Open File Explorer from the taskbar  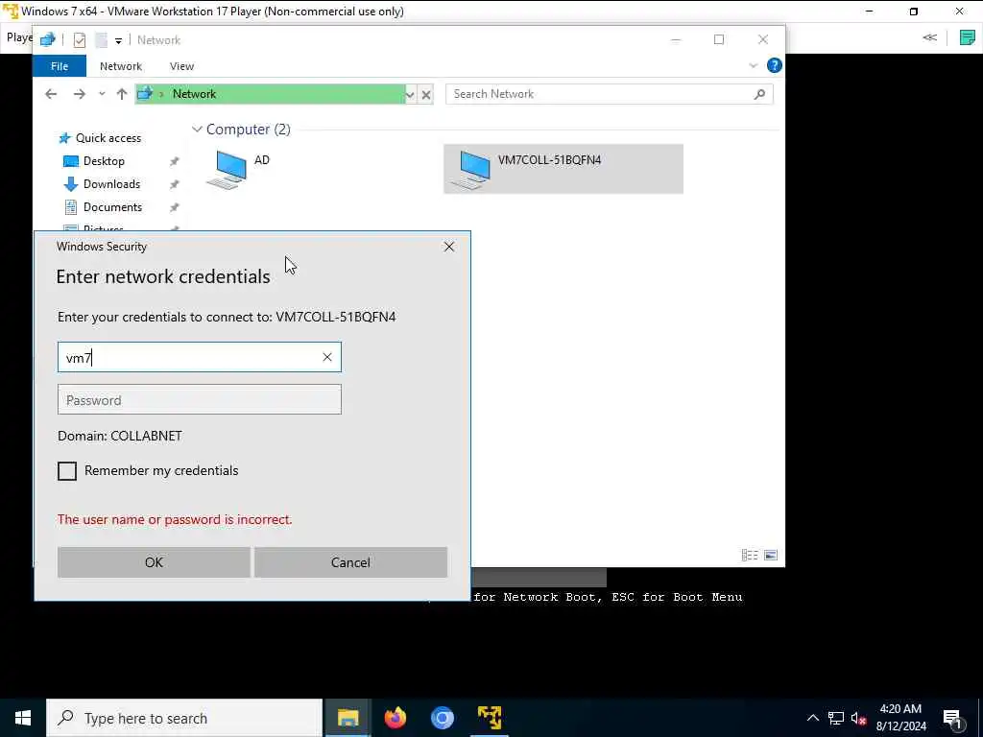348,718
